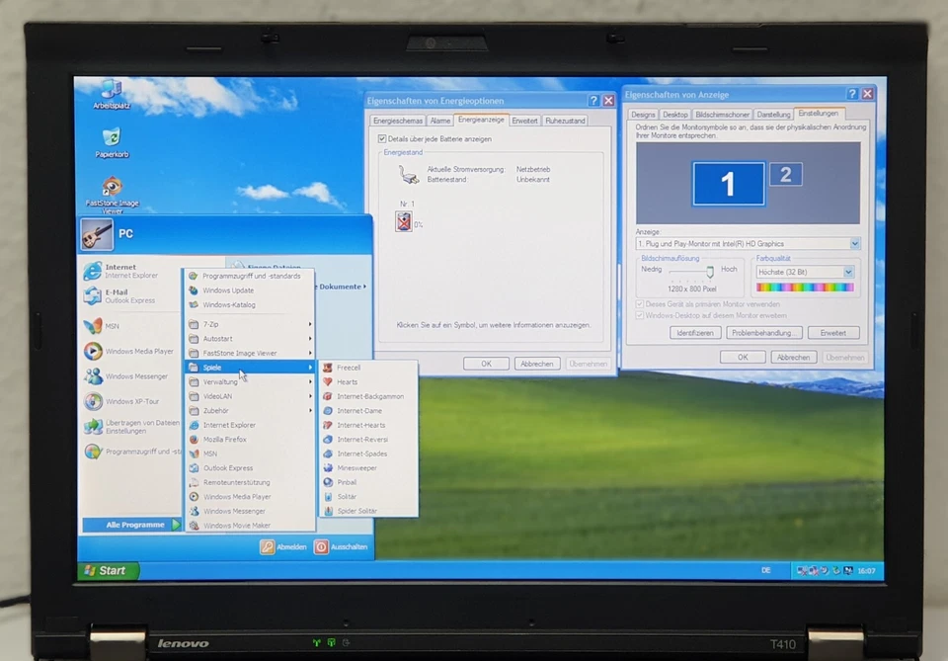This screenshot has height=661, width=948.
Task: Open Hearts in the games menu
Action: (x=350, y=382)
